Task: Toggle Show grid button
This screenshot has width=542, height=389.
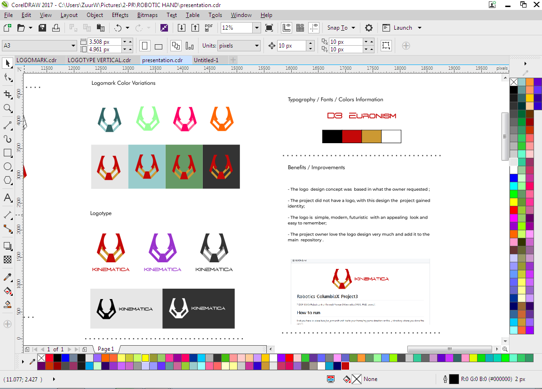Action: pyautogui.click(x=300, y=28)
